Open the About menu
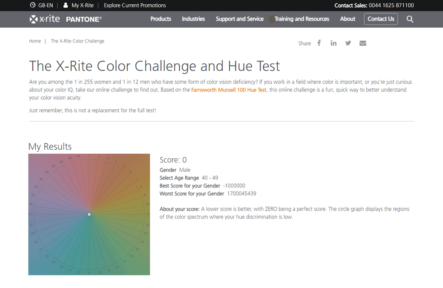443x288 pixels. [347, 19]
